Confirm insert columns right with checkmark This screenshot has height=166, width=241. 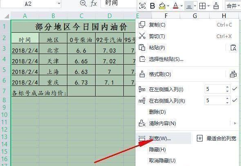click(x=235, y=100)
